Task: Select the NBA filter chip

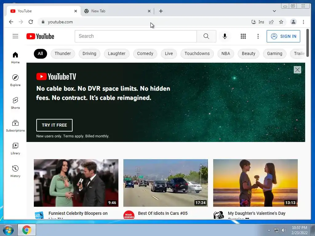Action: pos(225,53)
